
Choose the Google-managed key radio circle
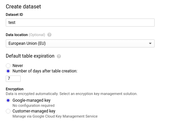pyautogui.click(x=8, y=100)
